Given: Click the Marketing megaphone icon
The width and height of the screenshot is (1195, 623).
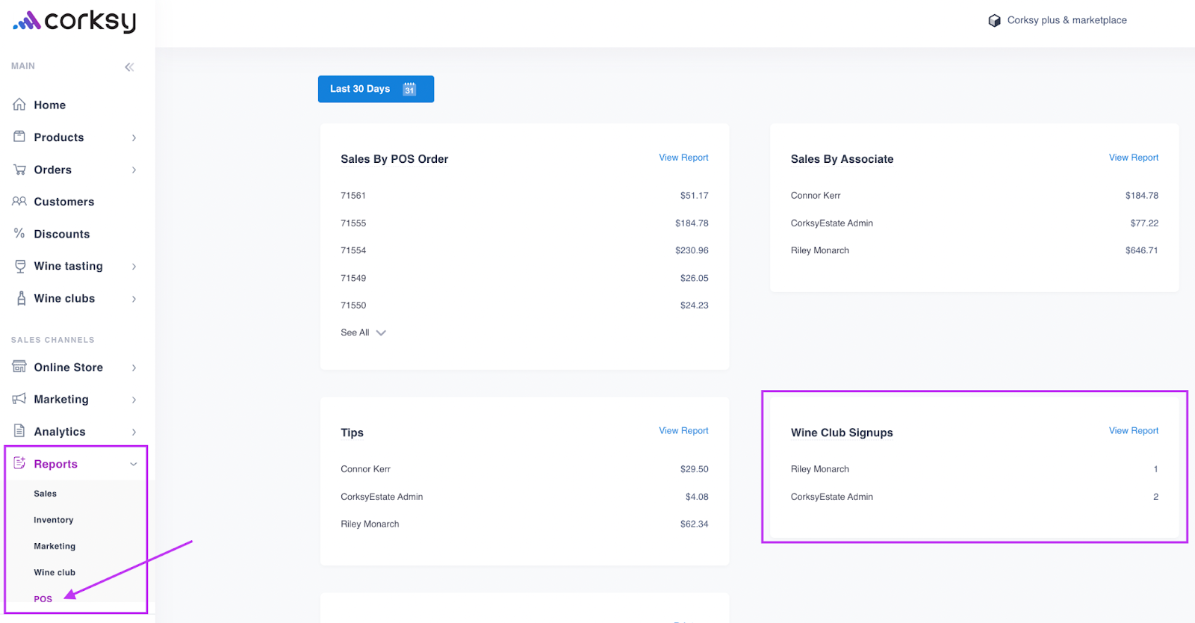Looking at the screenshot, I should point(19,399).
